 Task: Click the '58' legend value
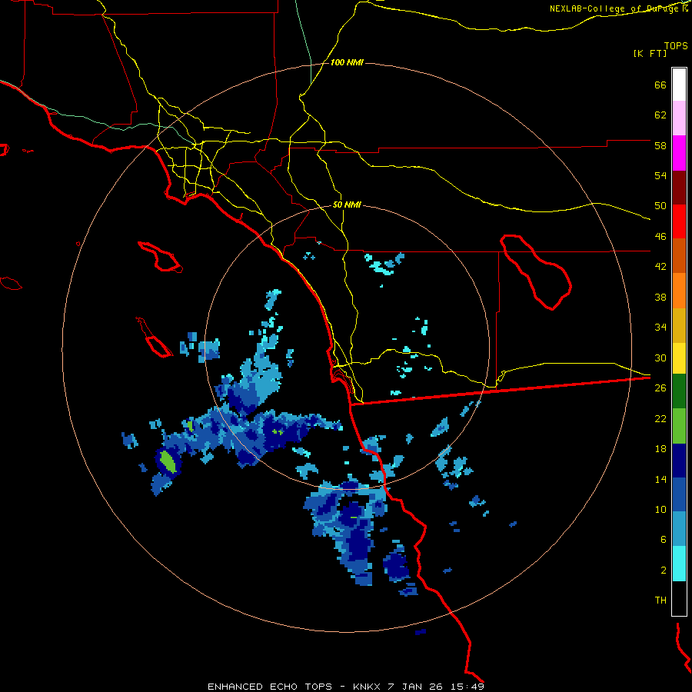660,145
